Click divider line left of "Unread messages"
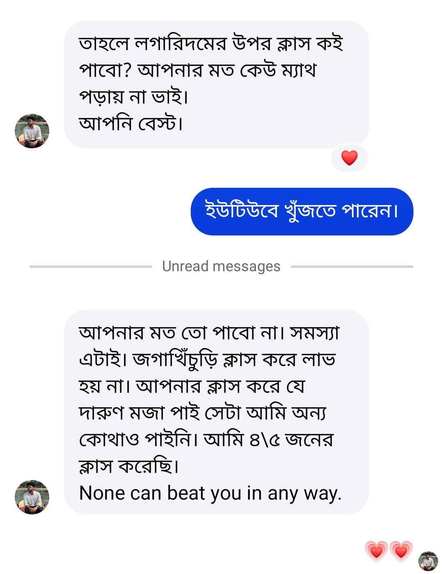 coord(91,267)
